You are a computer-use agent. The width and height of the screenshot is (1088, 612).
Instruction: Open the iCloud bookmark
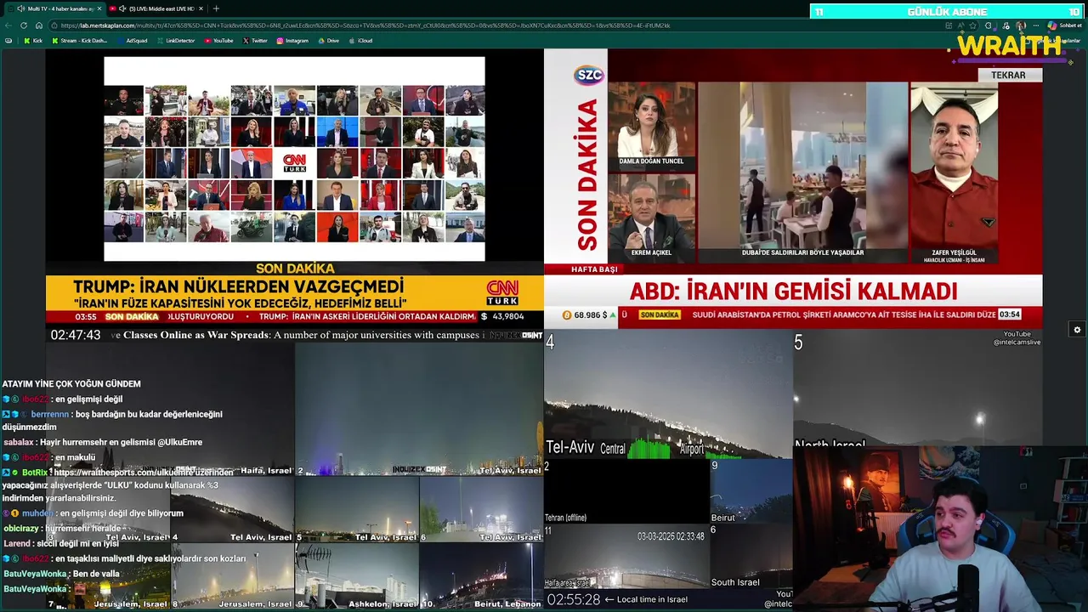[360, 40]
